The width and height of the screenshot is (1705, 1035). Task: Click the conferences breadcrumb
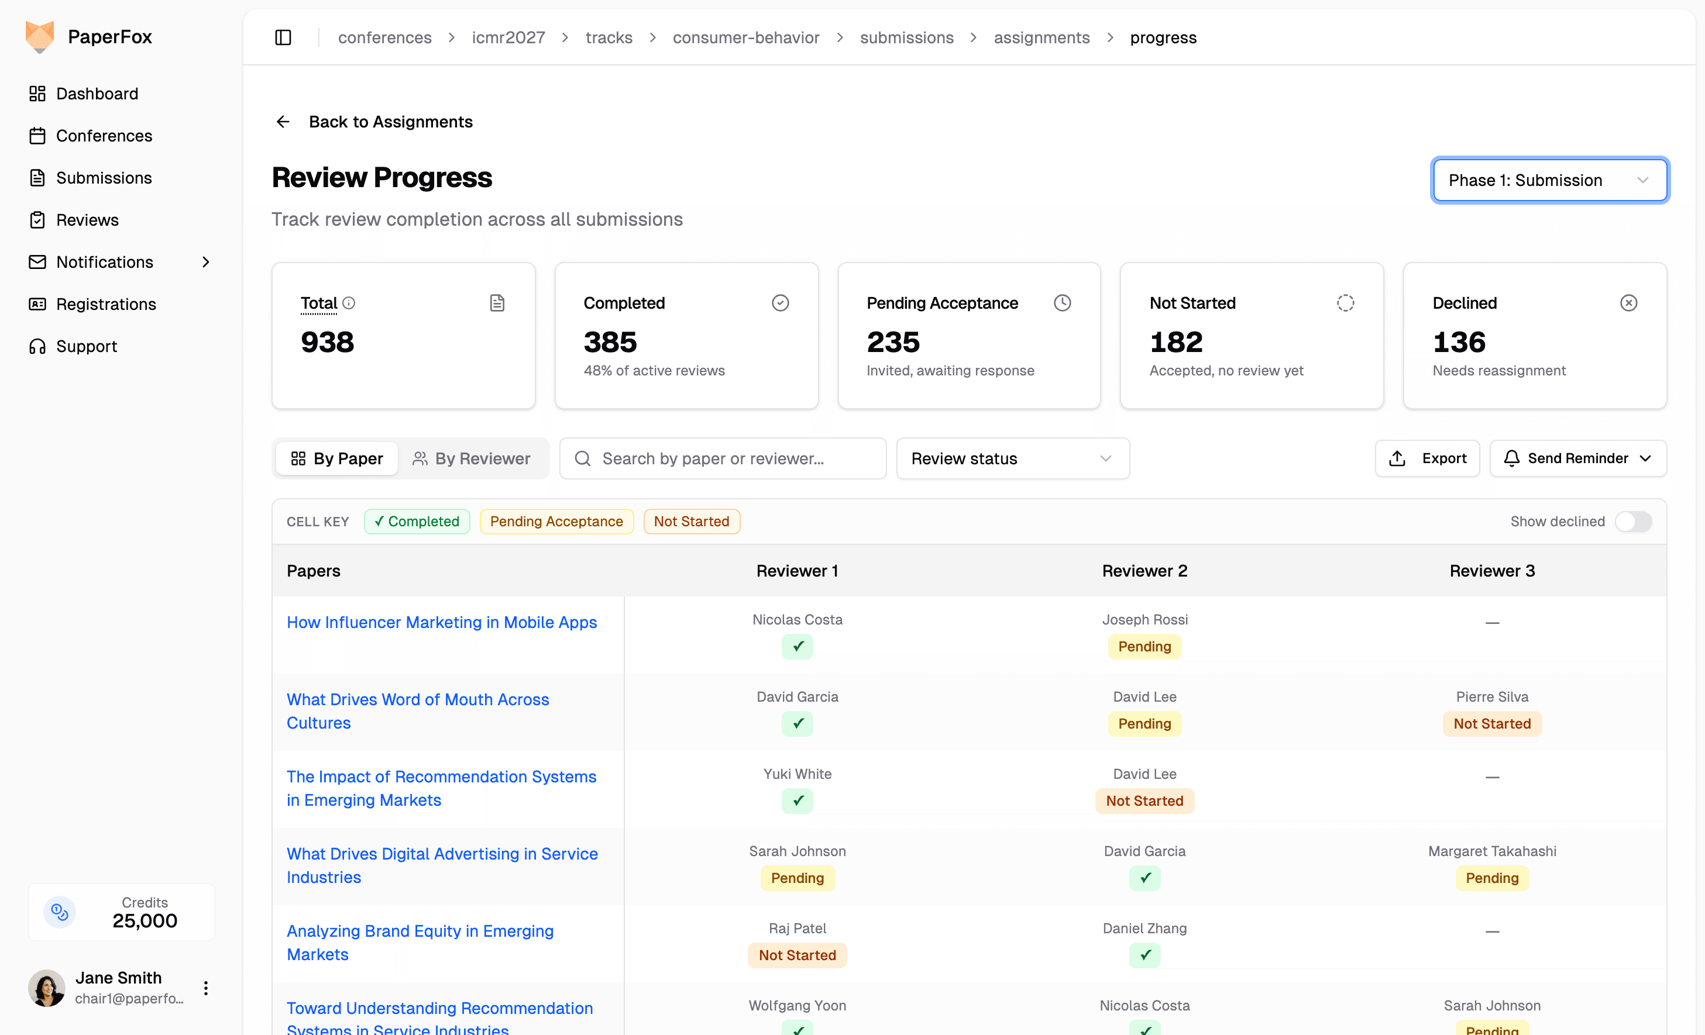click(385, 37)
